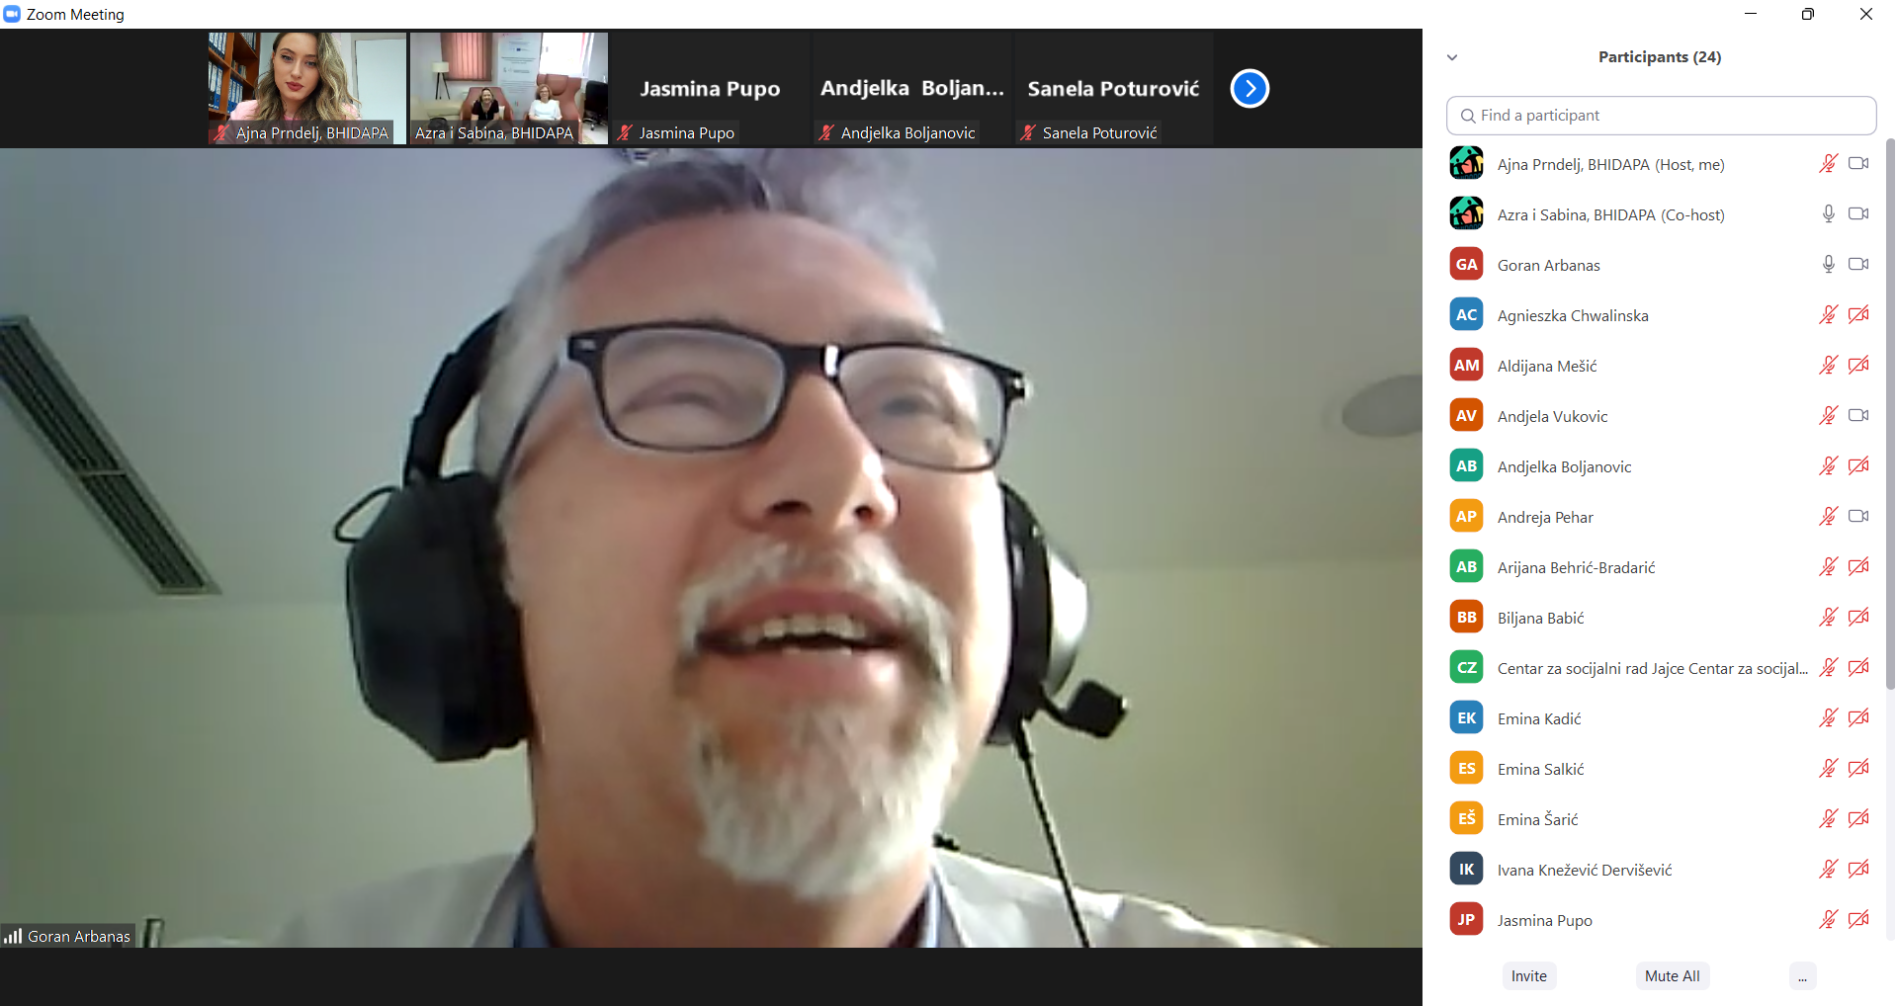Click Jasmina Pupo's disabled camera icon
1897x1006 pixels.
1858,919
